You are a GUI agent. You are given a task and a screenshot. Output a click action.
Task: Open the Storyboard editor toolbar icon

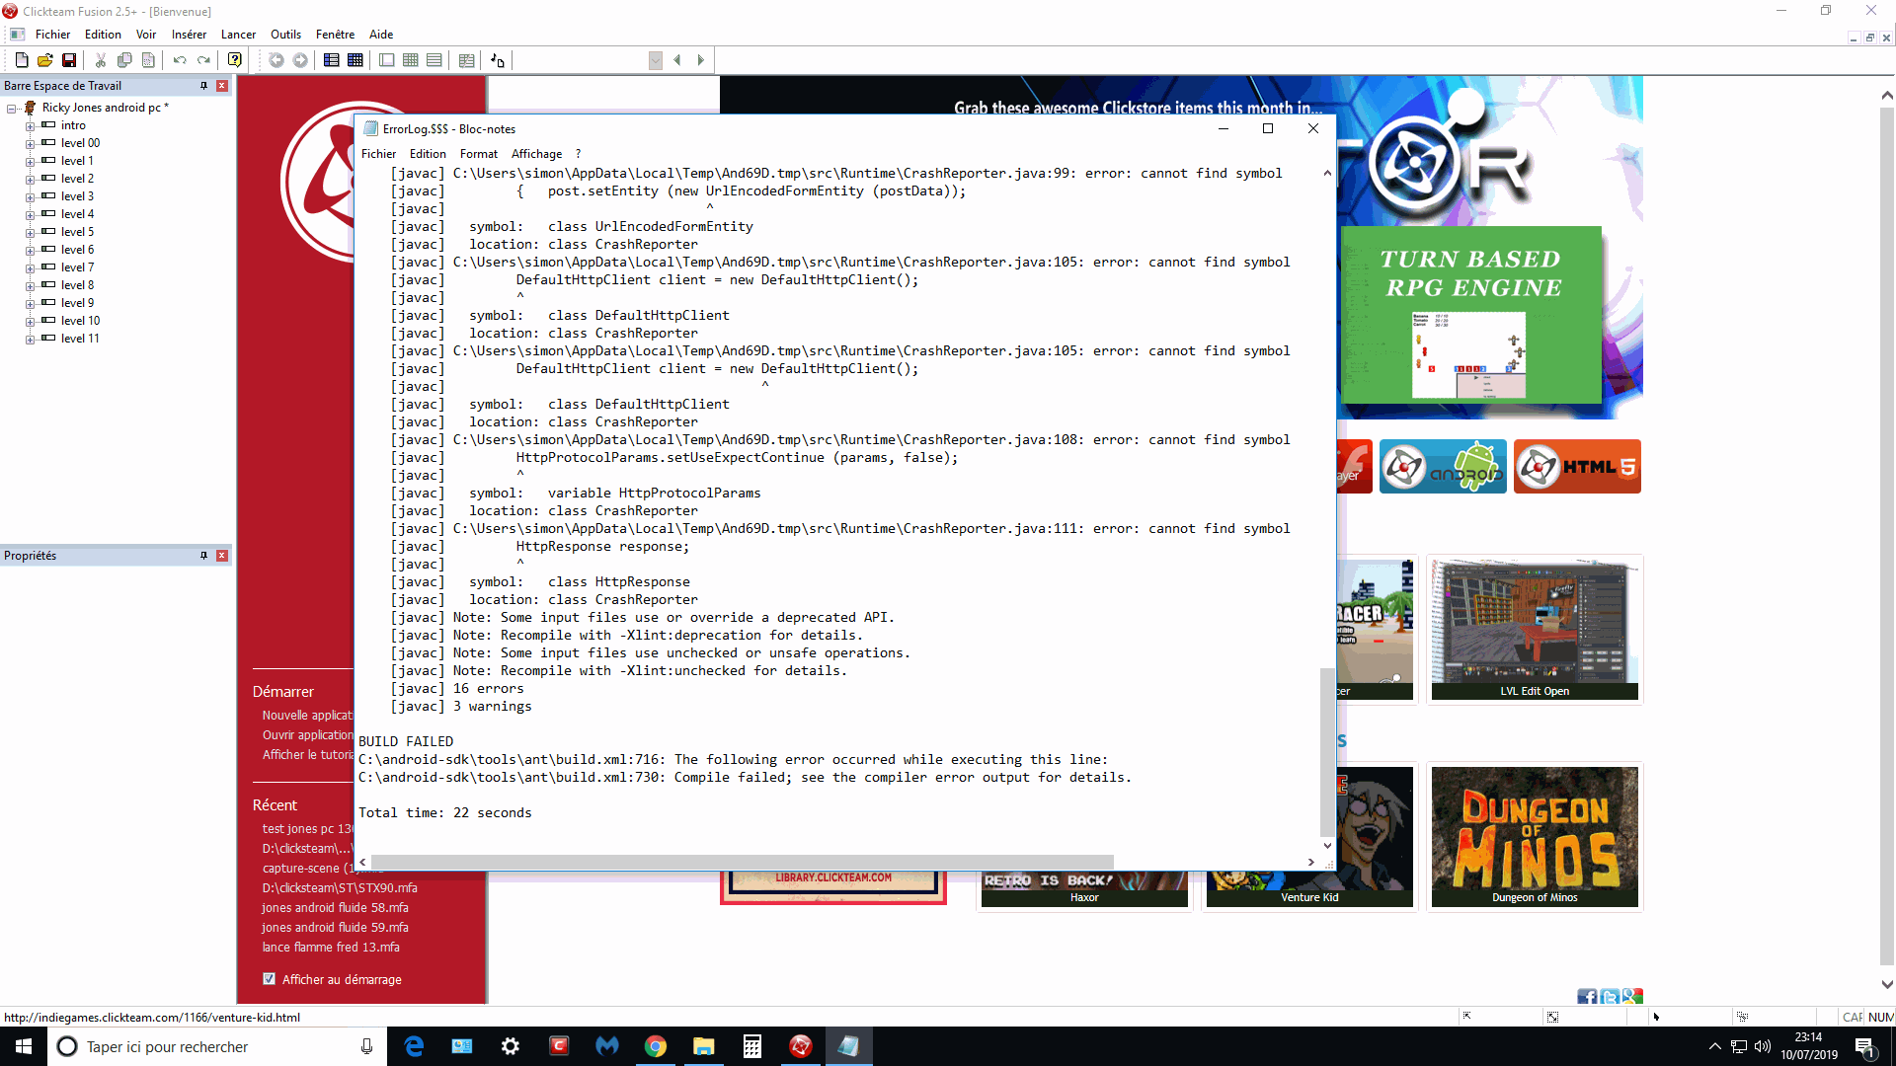(x=332, y=60)
